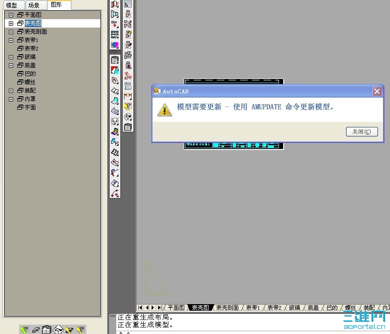Click the view icon with purple magnifier
The width and height of the screenshot is (390, 334).
tap(128, 65)
